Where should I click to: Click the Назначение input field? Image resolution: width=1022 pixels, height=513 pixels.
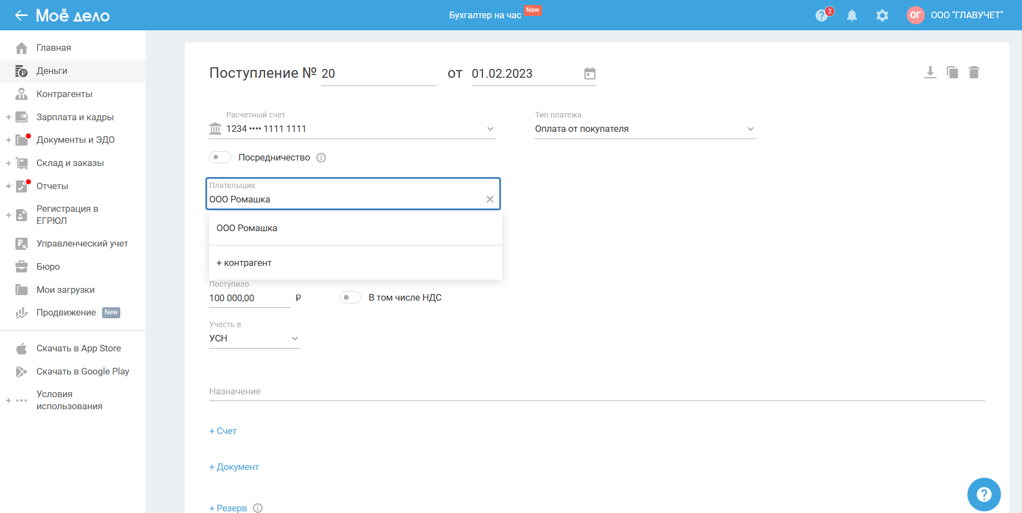596,391
